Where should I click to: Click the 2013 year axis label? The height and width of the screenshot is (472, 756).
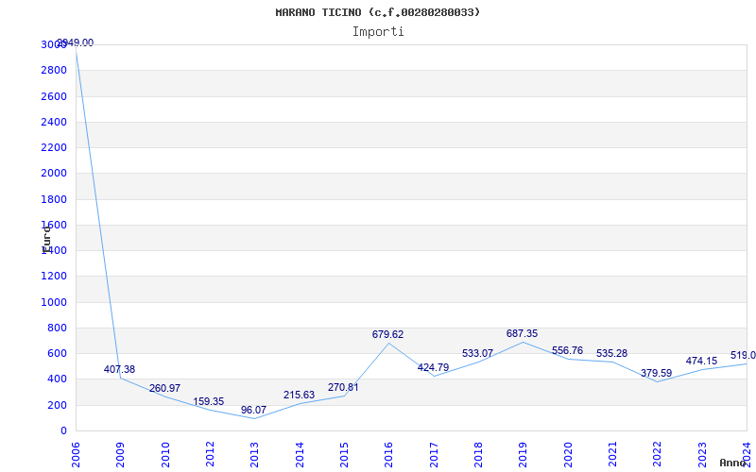254,455
